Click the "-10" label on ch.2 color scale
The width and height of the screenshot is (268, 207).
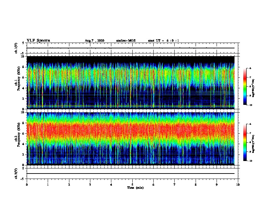[250, 161]
